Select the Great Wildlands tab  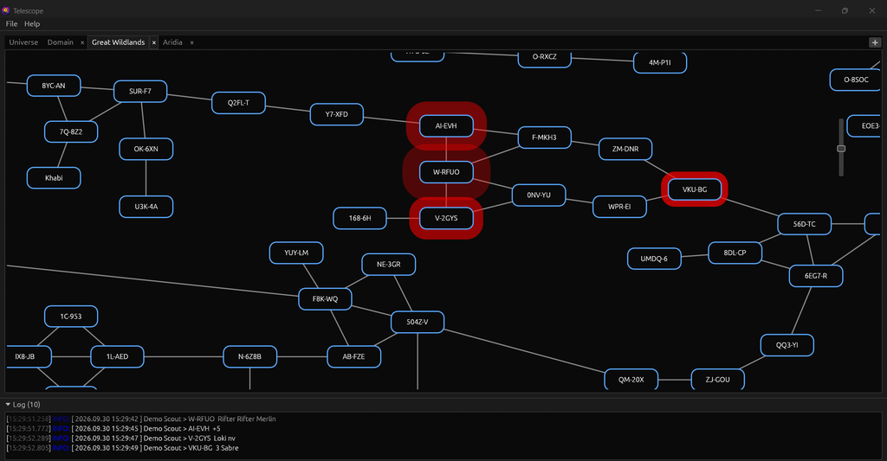[x=118, y=42]
